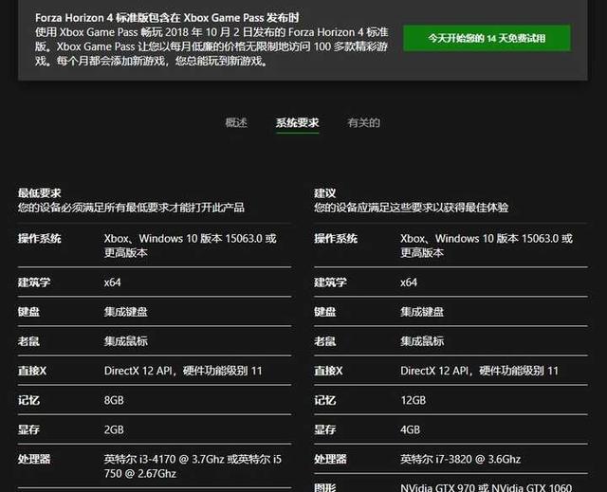Click minimum processor text i3-4170
607x492 pixels.
193,466
